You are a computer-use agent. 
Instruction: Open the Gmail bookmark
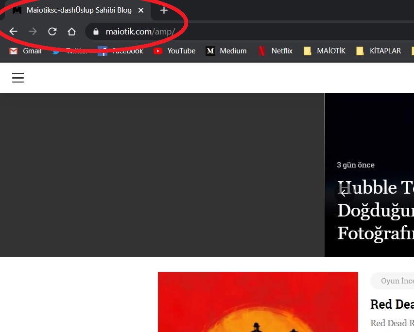point(25,50)
